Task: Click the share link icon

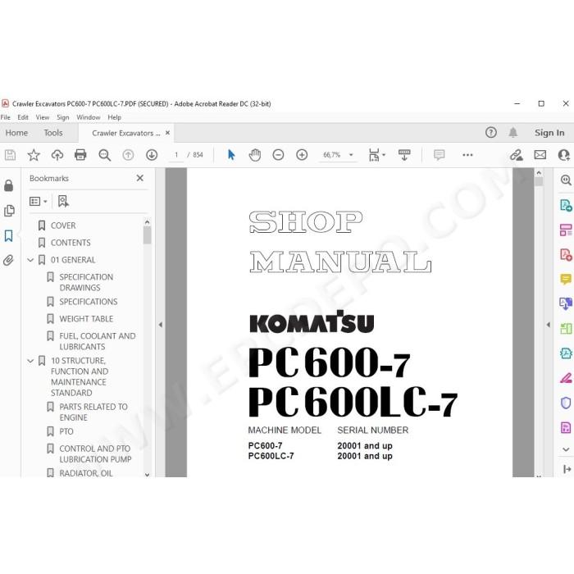Action: [517, 155]
